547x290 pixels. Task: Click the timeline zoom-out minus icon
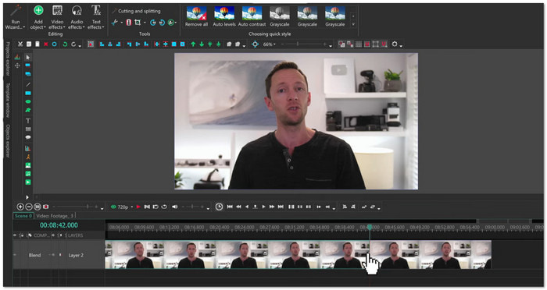click(x=29, y=207)
